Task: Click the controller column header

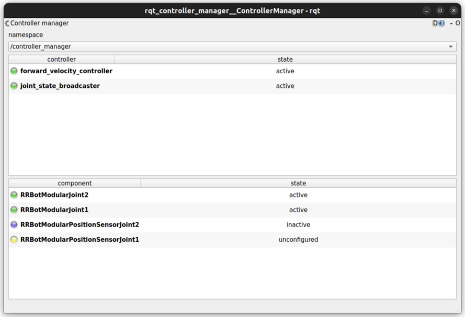Action: coord(61,59)
